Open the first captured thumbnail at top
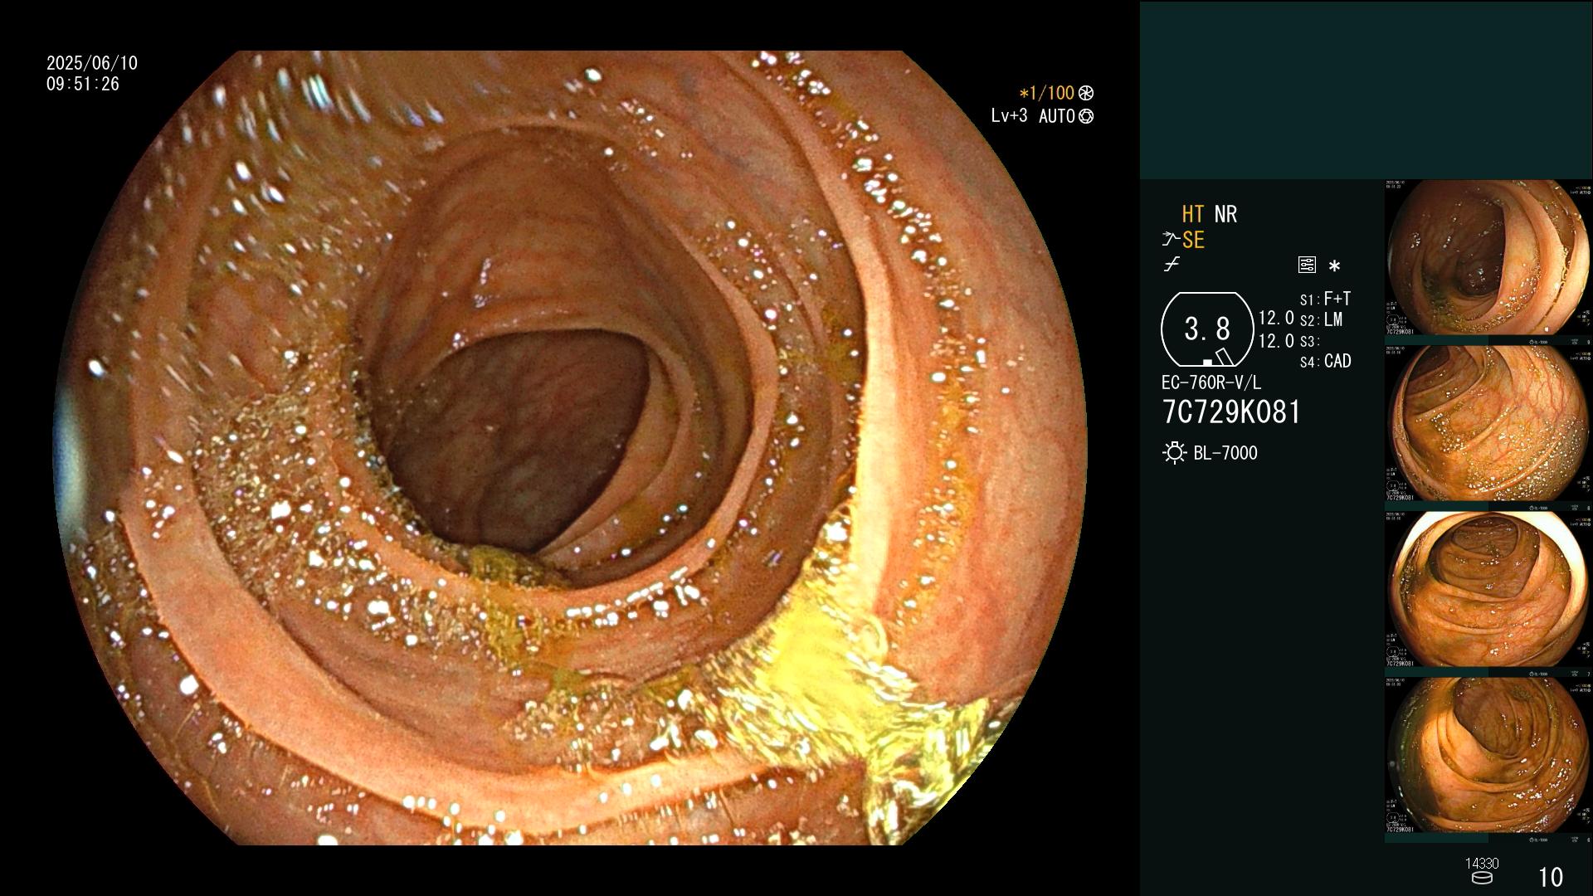Image resolution: width=1593 pixels, height=896 pixels. tap(1487, 258)
